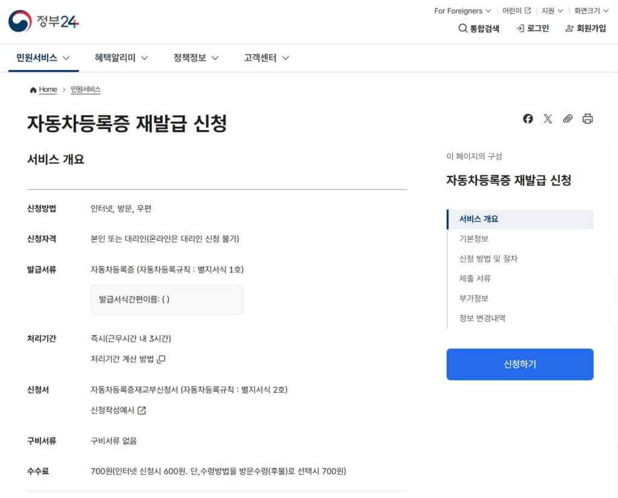Print the page using the printer icon
618x498 pixels.
point(587,119)
